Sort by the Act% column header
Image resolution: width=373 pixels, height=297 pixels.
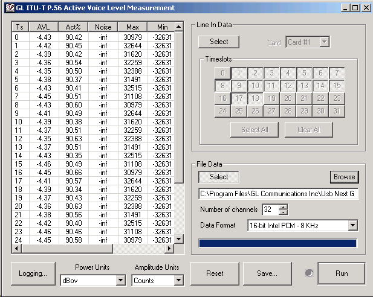pos(73,27)
